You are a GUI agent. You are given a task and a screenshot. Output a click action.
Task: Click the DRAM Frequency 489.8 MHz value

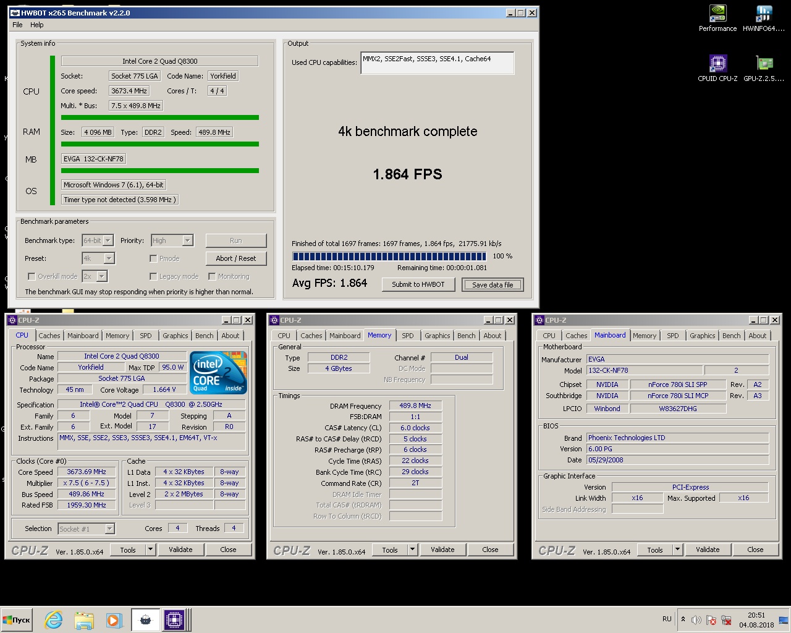[415, 406]
